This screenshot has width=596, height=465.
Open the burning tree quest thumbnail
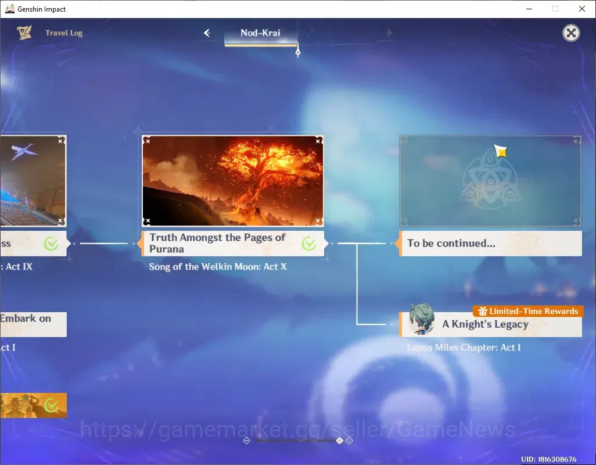[232, 181]
